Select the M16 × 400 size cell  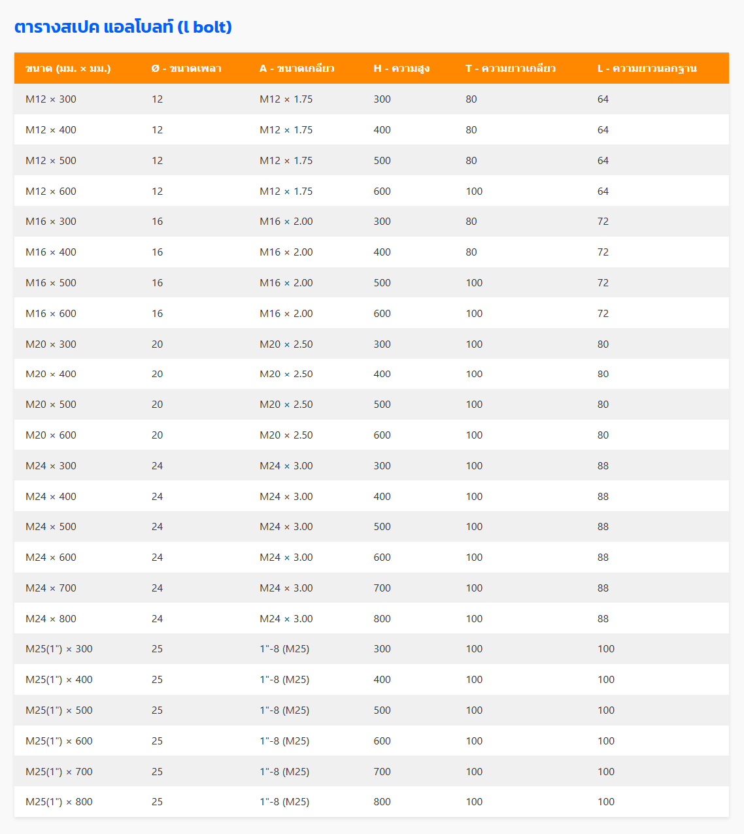click(51, 252)
